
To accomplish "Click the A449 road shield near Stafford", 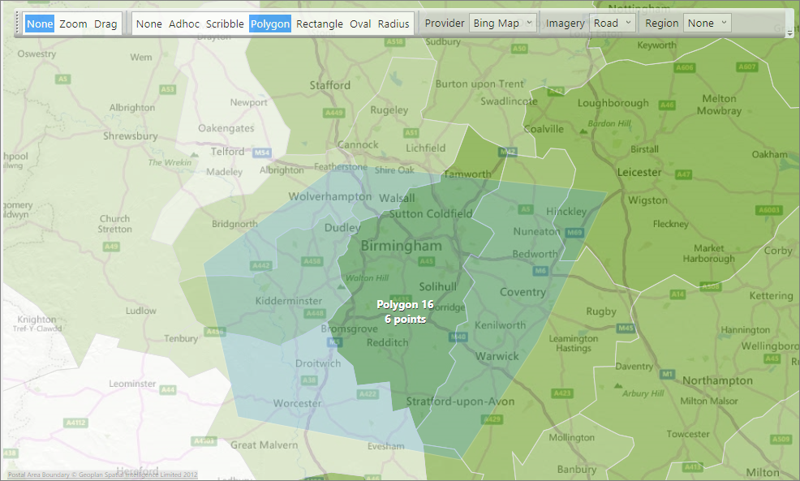I will tap(333, 113).
